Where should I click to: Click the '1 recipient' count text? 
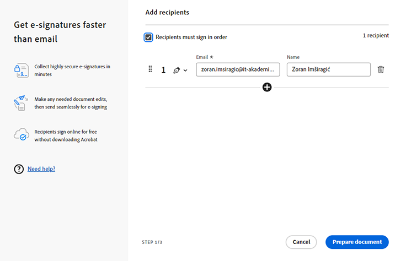(375, 36)
